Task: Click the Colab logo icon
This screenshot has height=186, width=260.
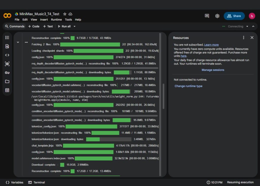Action: [x=7, y=16]
